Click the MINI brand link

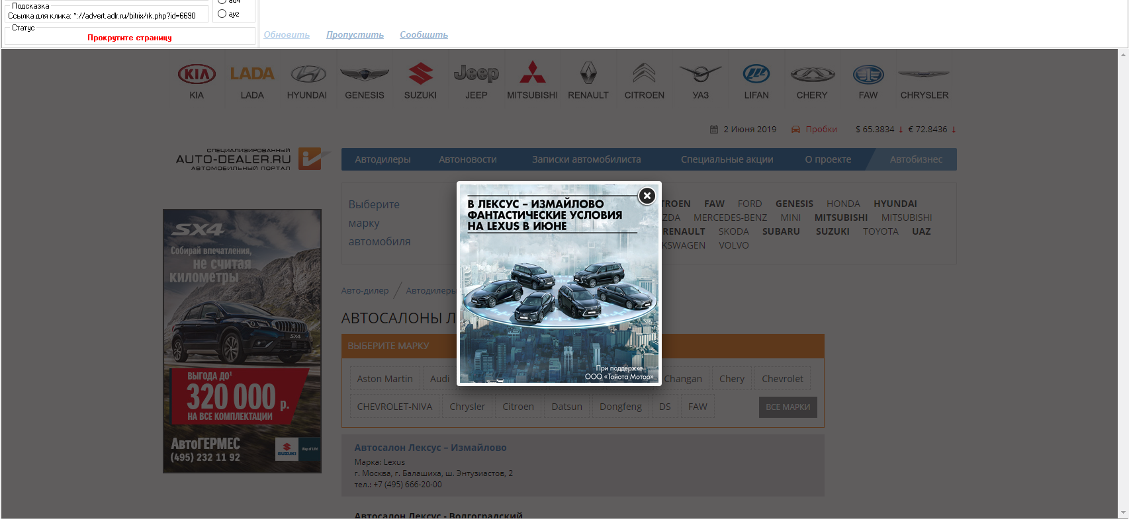click(x=790, y=218)
